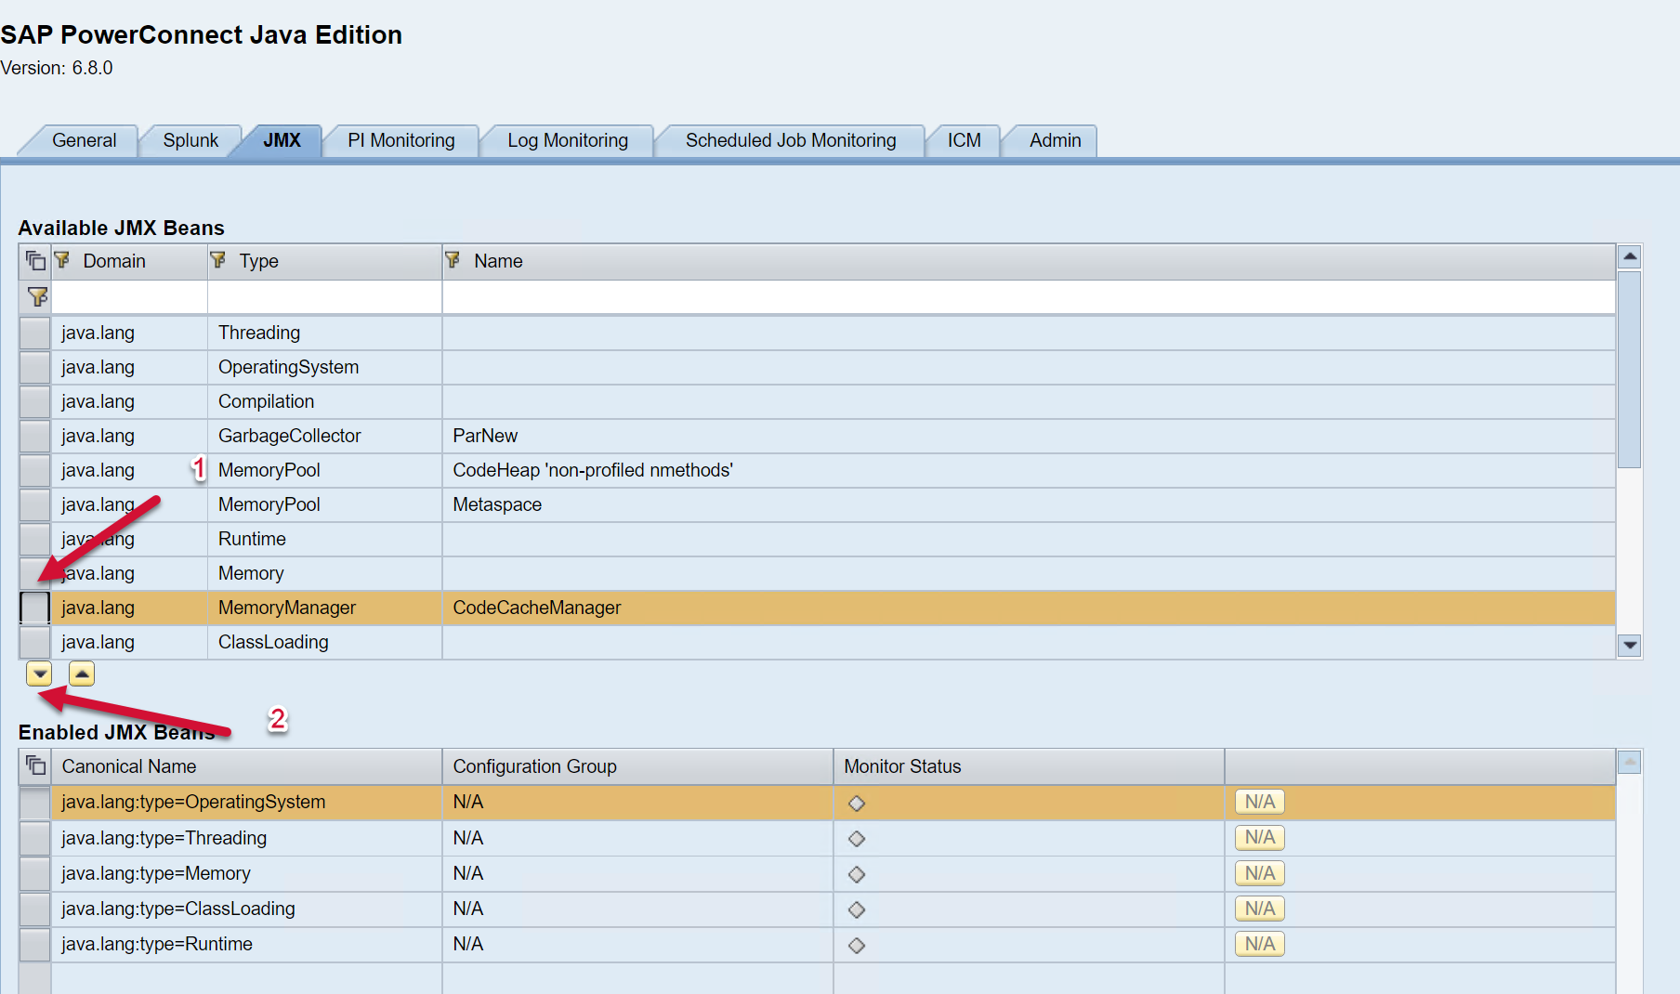The image size is (1680, 994).
Task: Click the Type column filter input field
Action: pyautogui.click(x=324, y=297)
